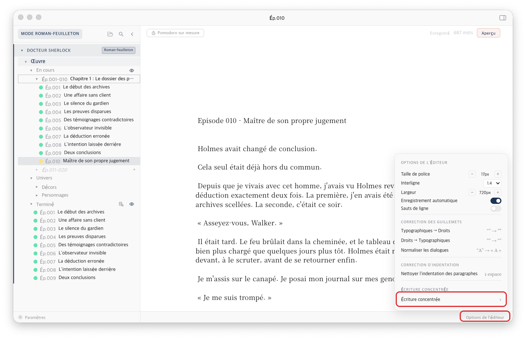This screenshot has width=526, height=339.
Task: Collapse the Œuvre tree node
Action: coord(26,62)
